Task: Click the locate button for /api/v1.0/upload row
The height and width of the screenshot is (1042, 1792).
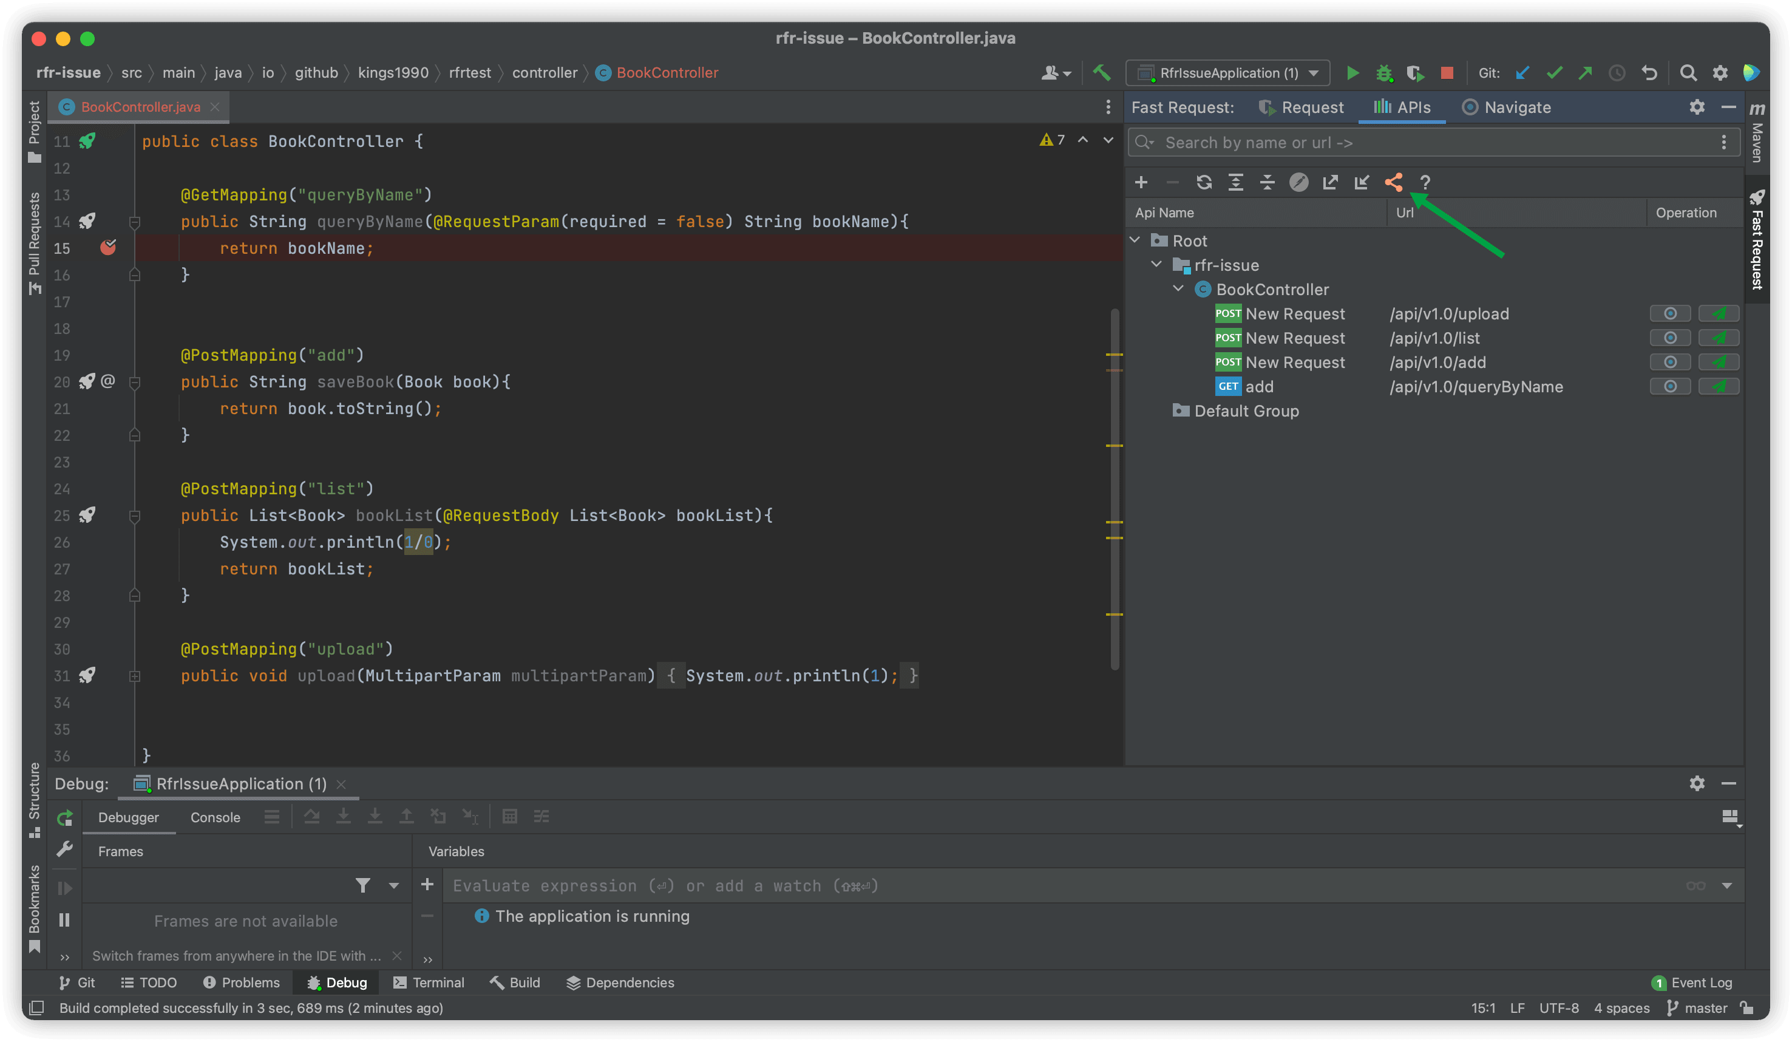Action: [x=1670, y=314]
